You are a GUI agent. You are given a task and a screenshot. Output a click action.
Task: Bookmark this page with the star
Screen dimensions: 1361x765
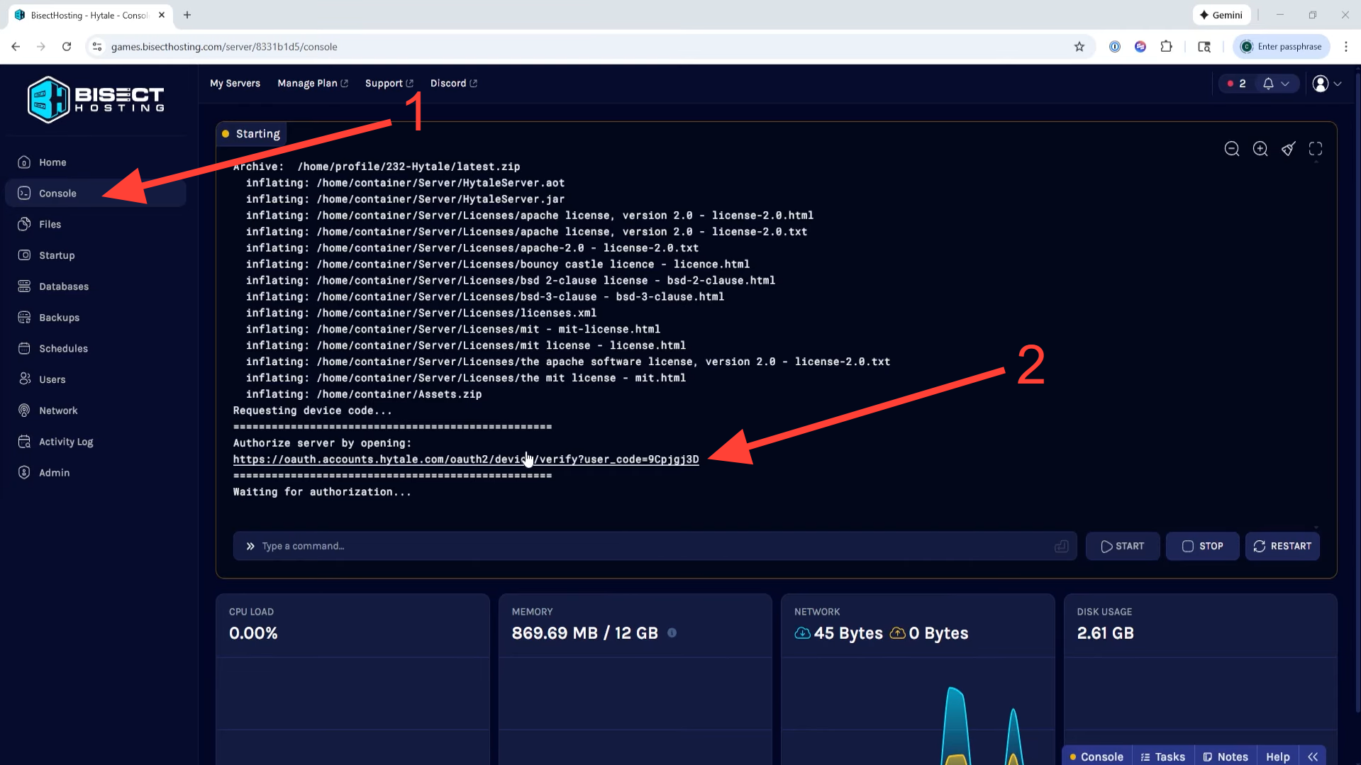tap(1079, 47)
